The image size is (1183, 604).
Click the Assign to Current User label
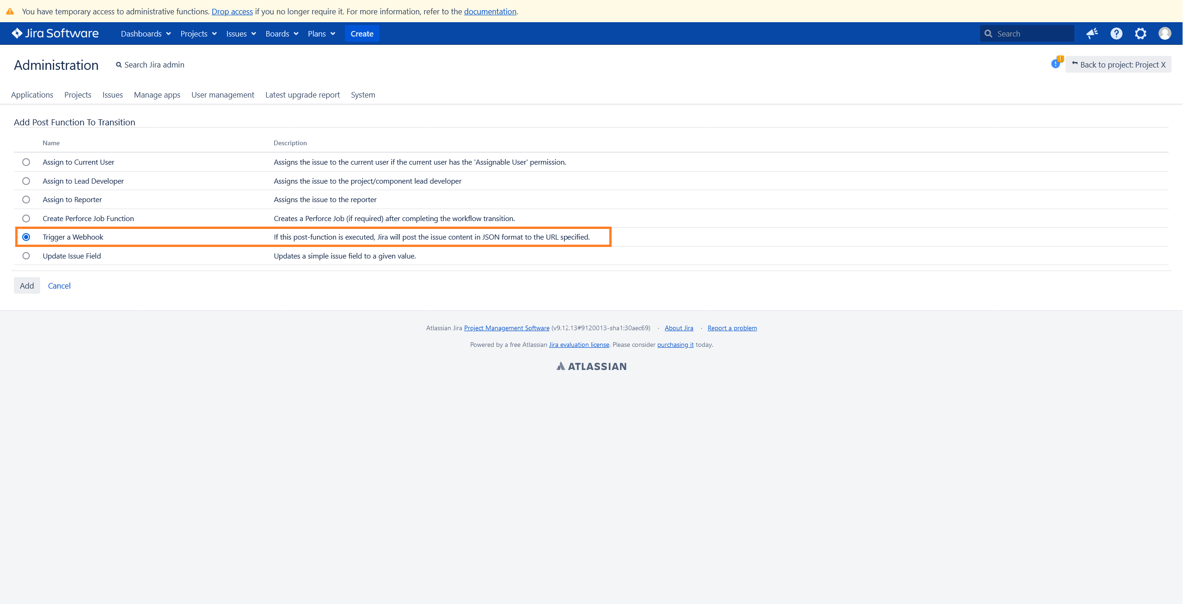[x=78, y=162]
